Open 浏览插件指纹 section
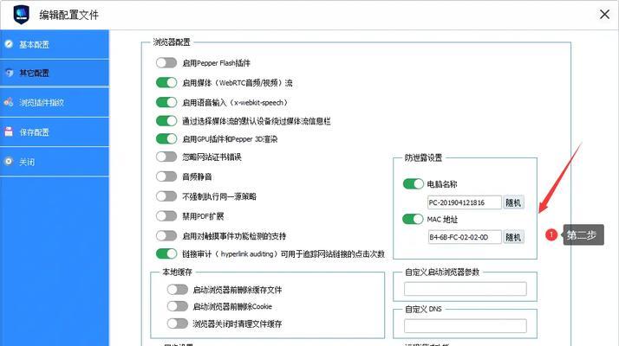The width and height of the screenshot is (619, 346). coord(55,102)
